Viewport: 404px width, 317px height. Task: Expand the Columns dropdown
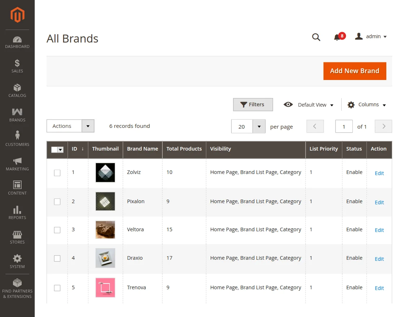[x=366, y=105]
